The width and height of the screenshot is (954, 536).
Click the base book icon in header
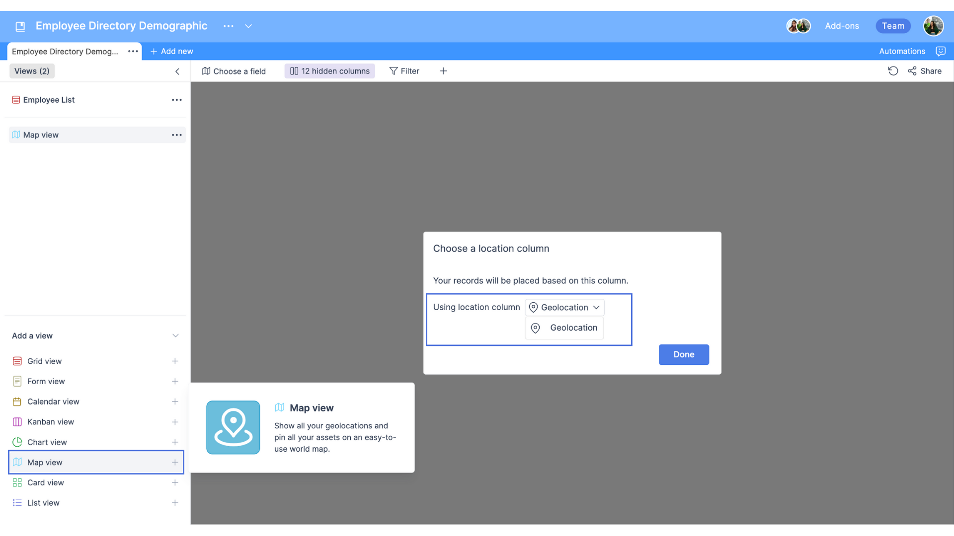tap(20, 26)
